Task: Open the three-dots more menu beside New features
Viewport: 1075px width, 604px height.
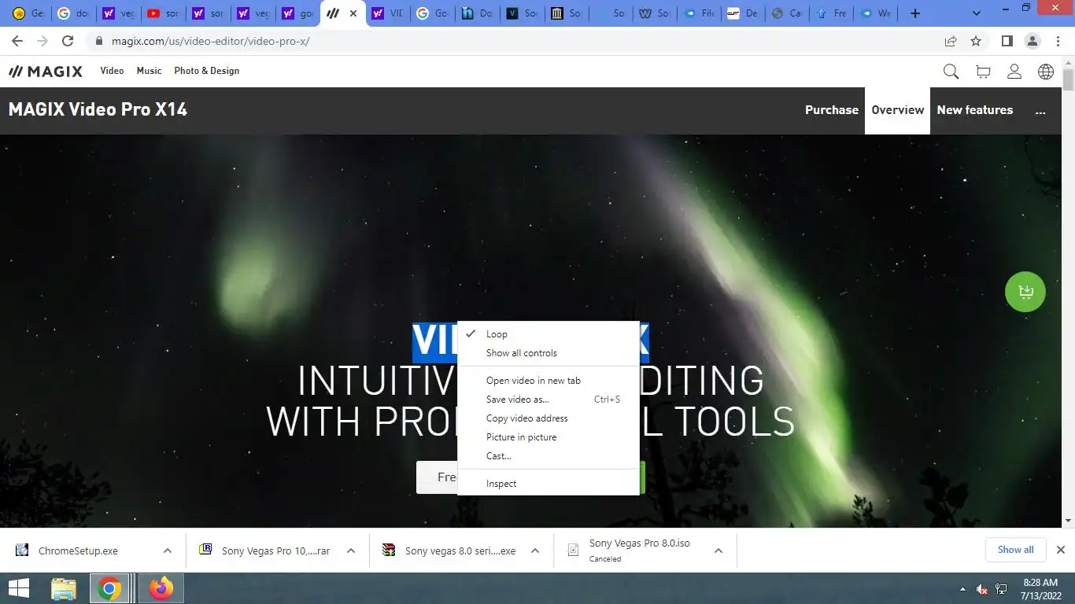Action: (x=1040, y=111)
